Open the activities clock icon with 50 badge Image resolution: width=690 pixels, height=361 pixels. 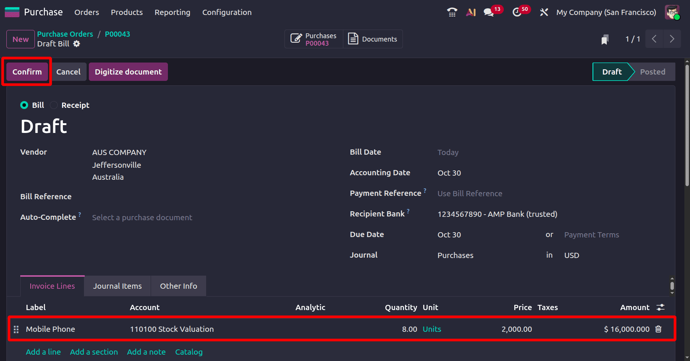(517, 12)
